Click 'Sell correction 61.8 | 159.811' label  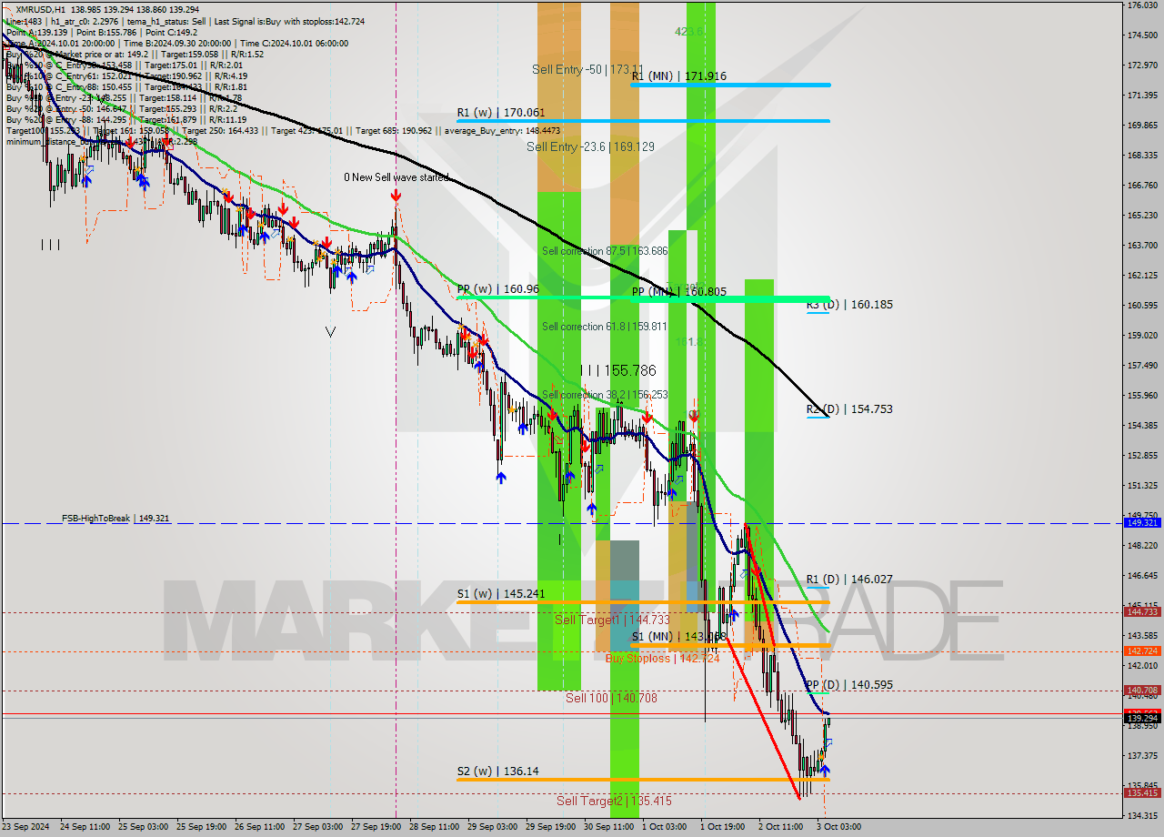tap(605, 327)
